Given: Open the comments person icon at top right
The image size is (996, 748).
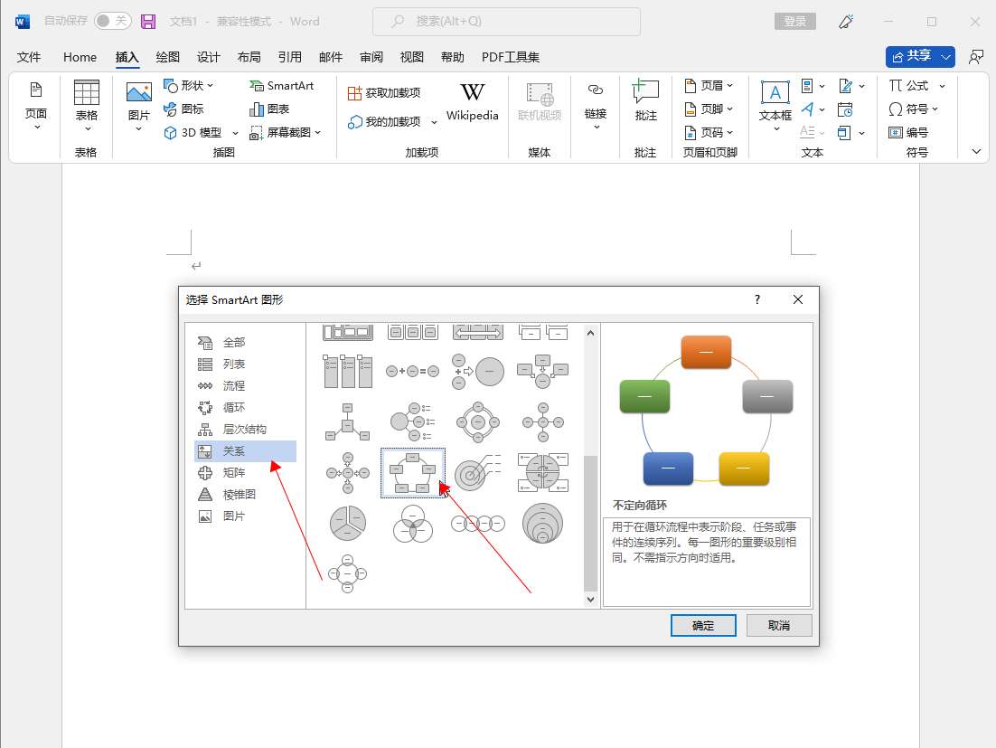Looking at the screenshot, I should [x=976, y=57].
